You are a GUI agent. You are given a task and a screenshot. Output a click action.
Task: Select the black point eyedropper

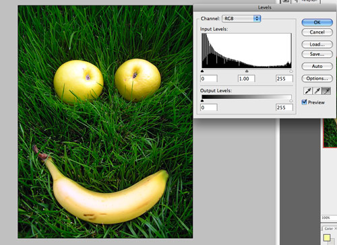pos(307,91)
